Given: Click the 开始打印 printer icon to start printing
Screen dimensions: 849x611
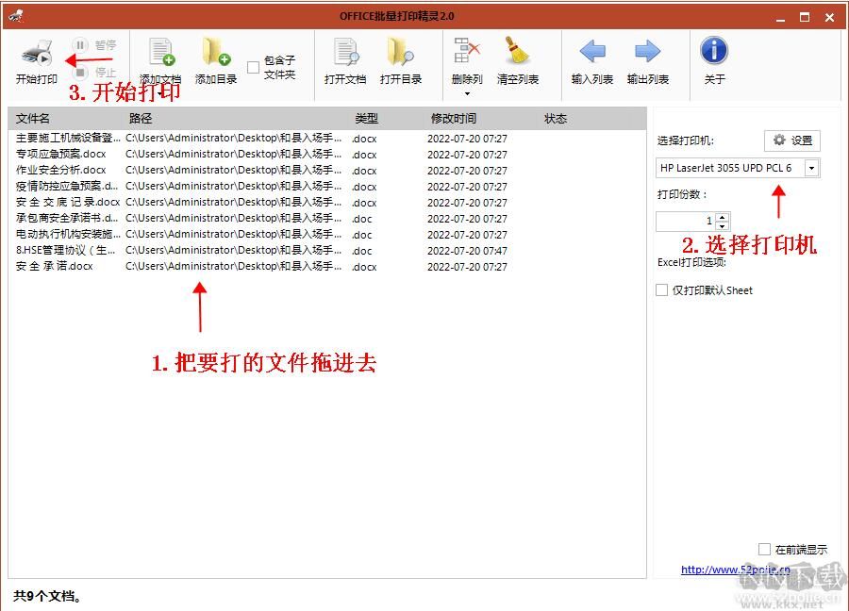Looking at the screenshot, I should 35,54.
